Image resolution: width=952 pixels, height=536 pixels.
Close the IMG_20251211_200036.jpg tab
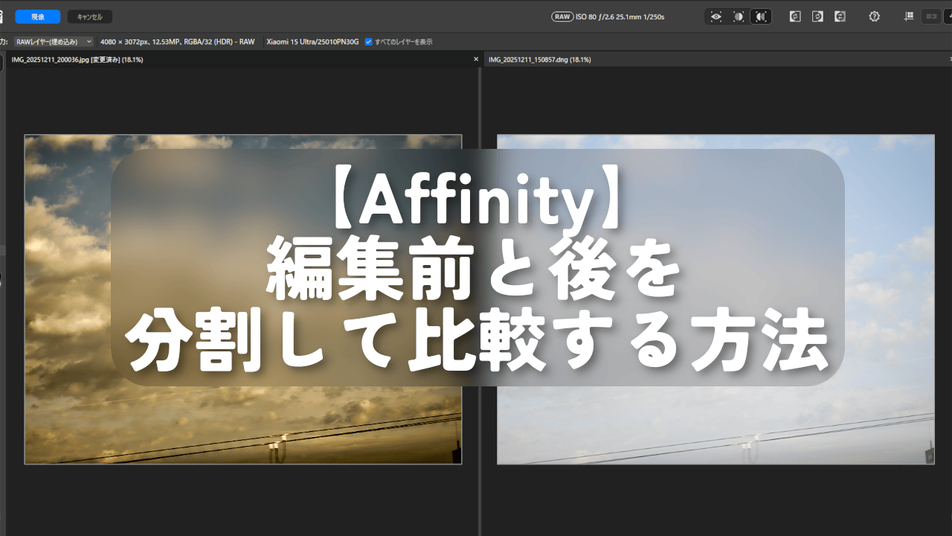[476, 59]
